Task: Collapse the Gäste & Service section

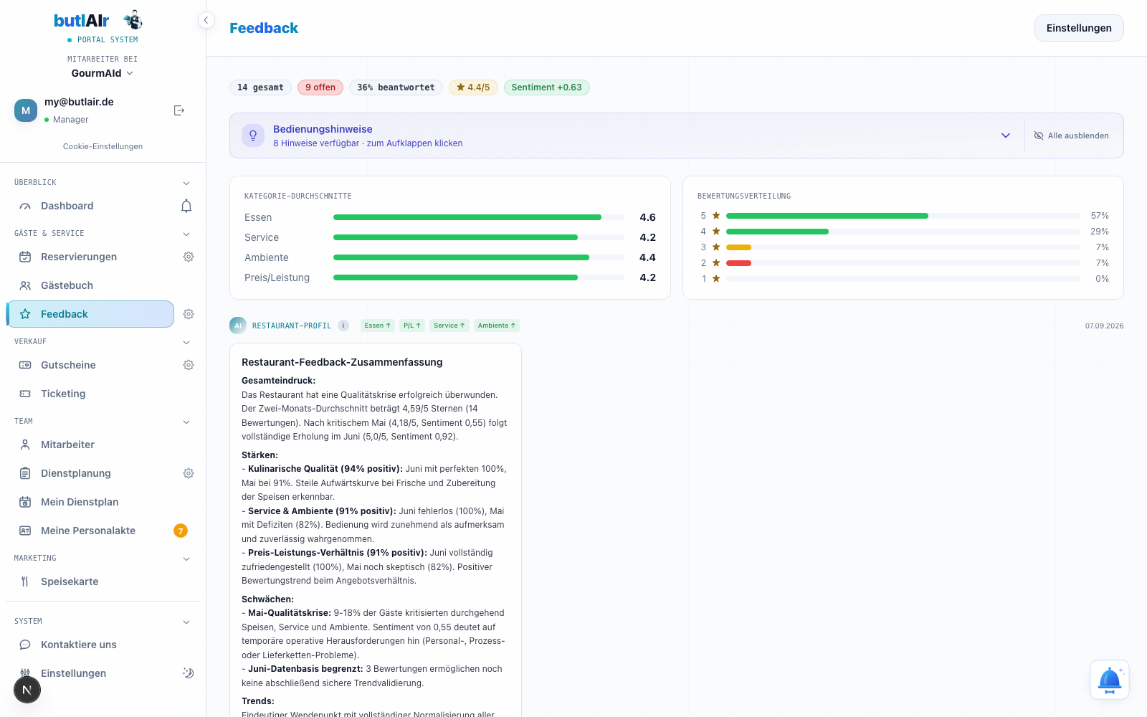Action: coord(186,234)
